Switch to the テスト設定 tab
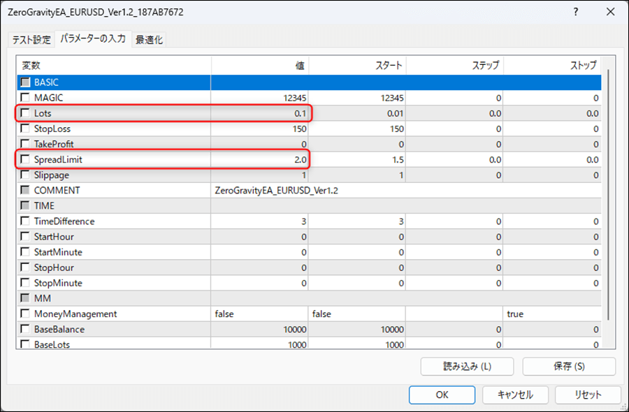The image size is (629, 412). pos(31,40)
